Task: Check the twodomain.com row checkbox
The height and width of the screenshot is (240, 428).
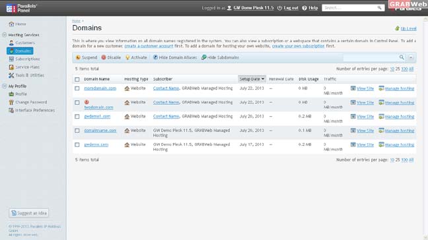Action: tap(77, 102)
